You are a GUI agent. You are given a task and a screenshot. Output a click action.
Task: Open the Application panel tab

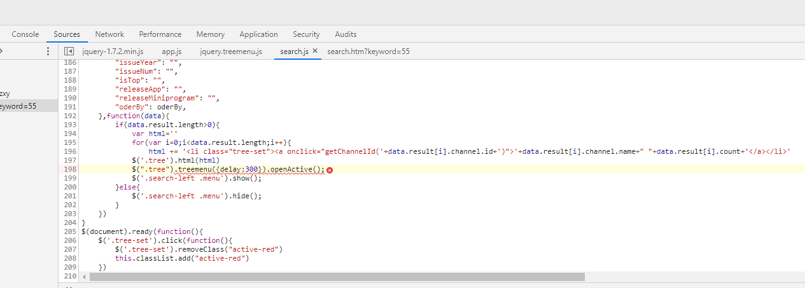258,34
